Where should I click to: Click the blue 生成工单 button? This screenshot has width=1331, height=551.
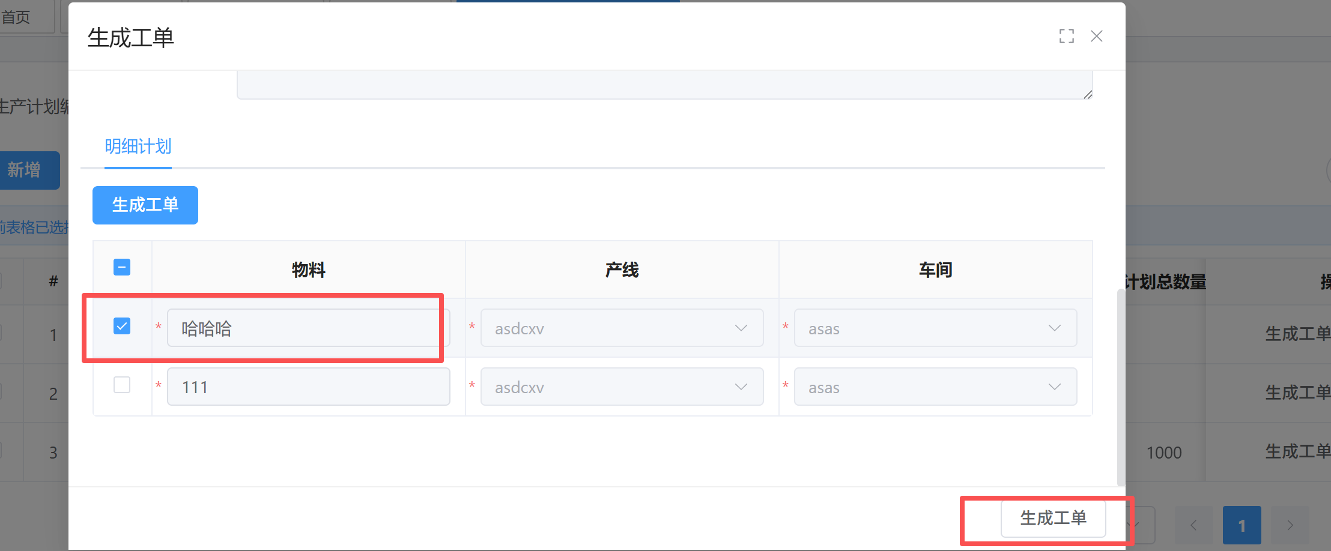(145, 205)
